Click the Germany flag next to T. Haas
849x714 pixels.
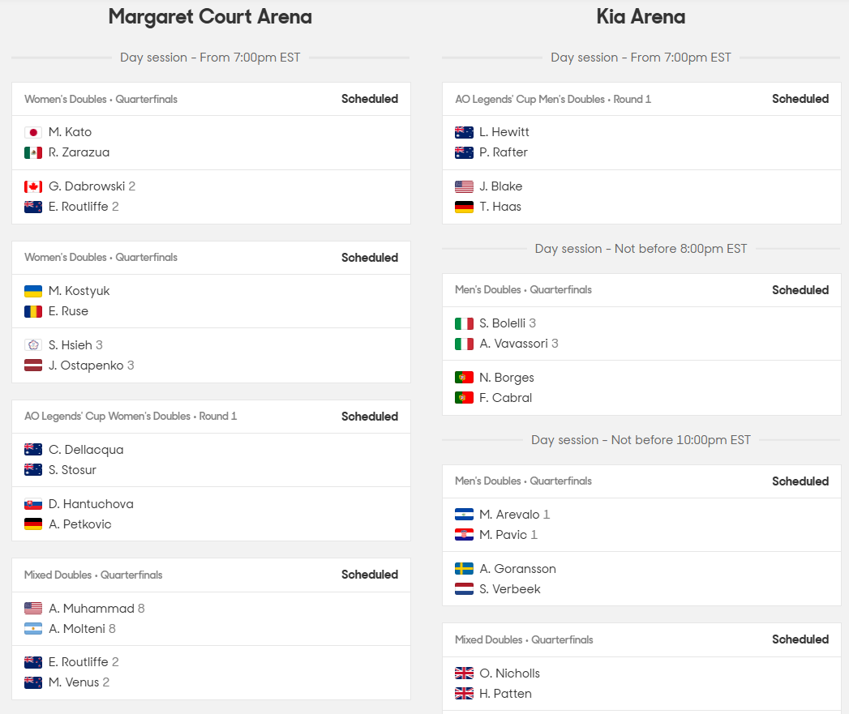coord(464,207)
